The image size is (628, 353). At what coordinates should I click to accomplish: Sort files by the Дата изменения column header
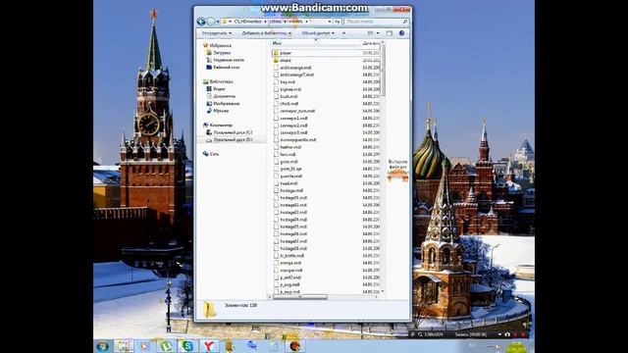(x=371, y=43)
